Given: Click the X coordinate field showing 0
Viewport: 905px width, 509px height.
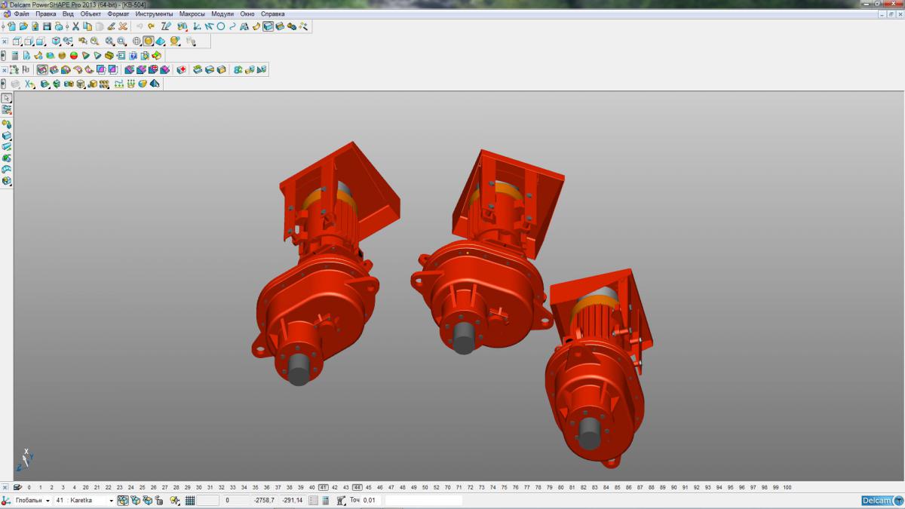Looking at the screenshot, I should (x=235, y=500).
